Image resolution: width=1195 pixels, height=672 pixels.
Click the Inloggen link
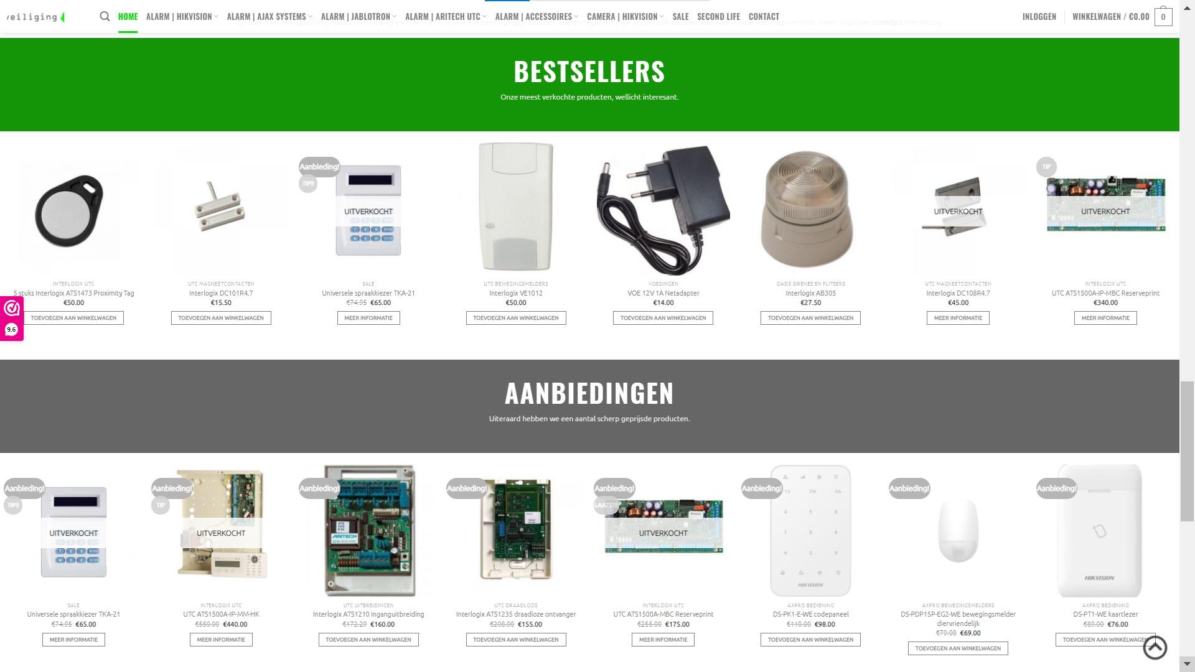coord(1039,17)
